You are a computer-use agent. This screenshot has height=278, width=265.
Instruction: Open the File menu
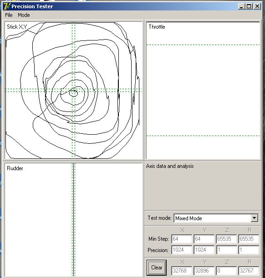[9, 15]
